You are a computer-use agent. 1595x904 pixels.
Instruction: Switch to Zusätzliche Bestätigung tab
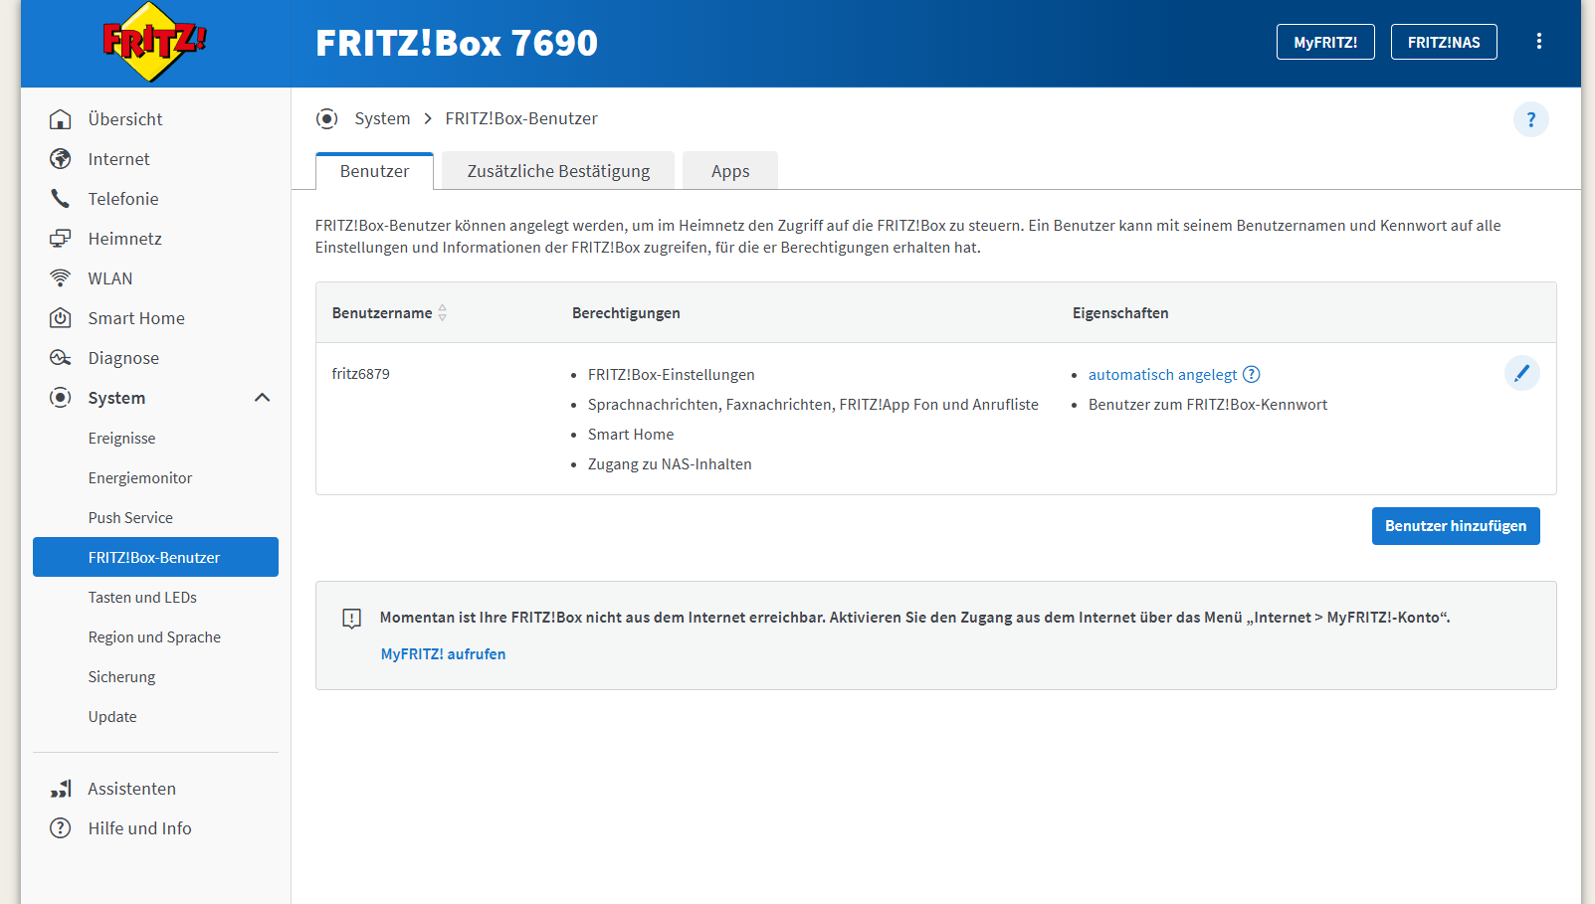pyautogui.click(x=558, y=171)
